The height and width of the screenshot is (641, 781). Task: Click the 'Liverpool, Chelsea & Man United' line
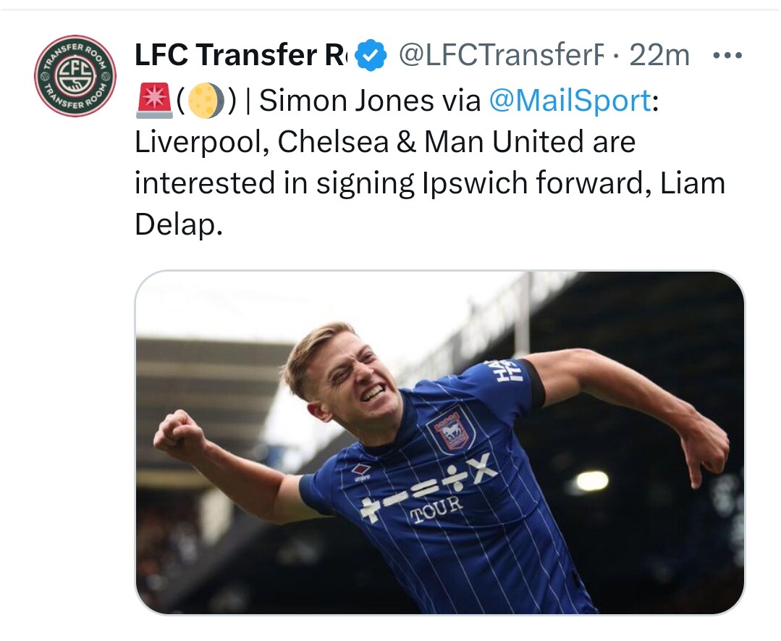click(x=384, y=142)
